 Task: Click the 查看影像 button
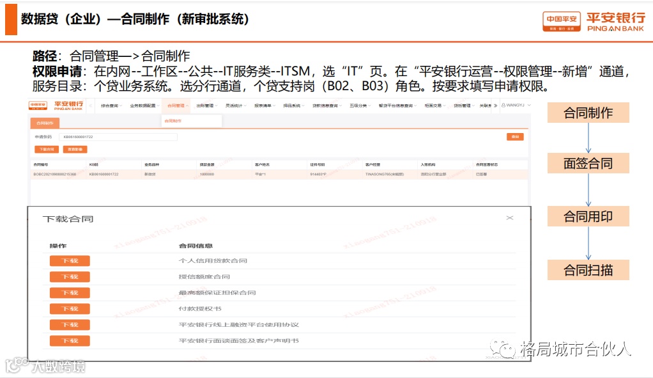coord(75,149)
